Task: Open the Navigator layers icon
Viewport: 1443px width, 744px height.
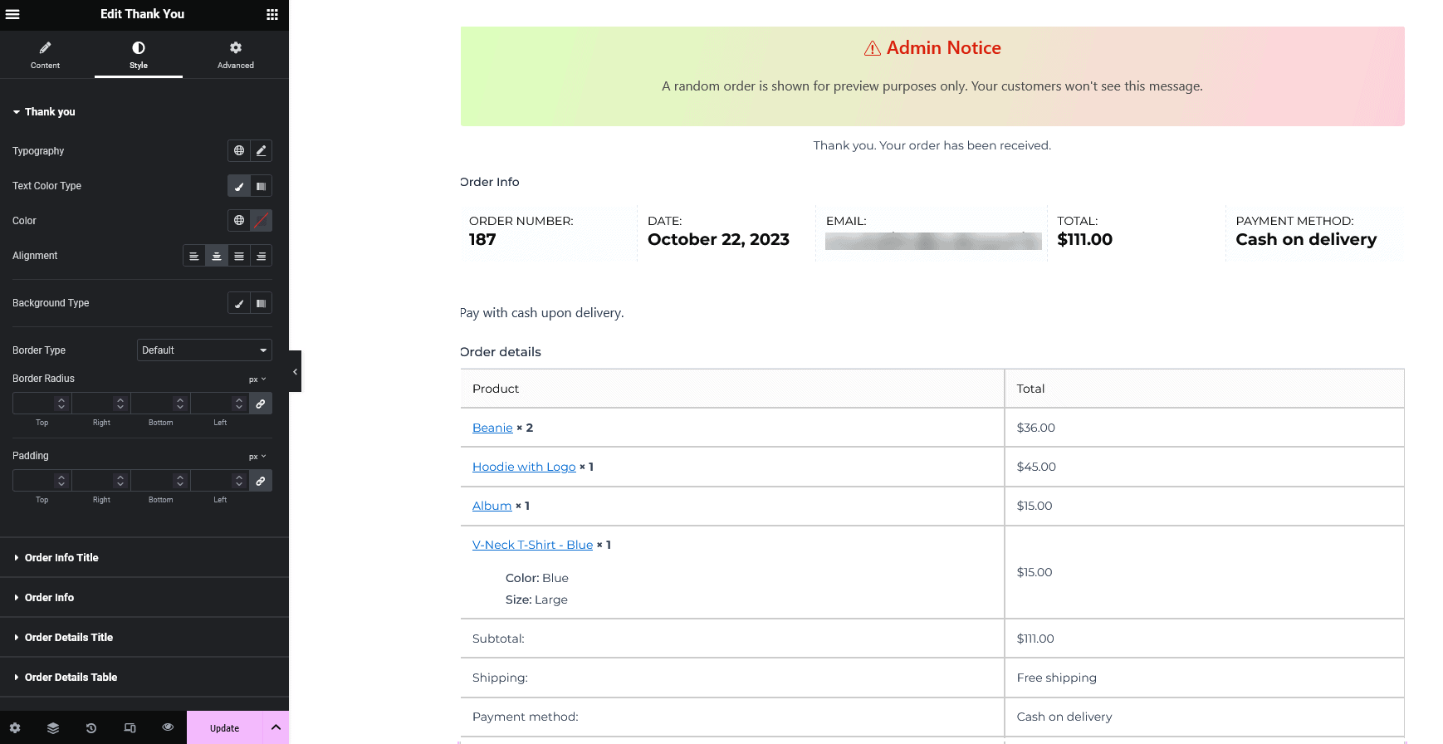Action: click(x=53, y=728)
